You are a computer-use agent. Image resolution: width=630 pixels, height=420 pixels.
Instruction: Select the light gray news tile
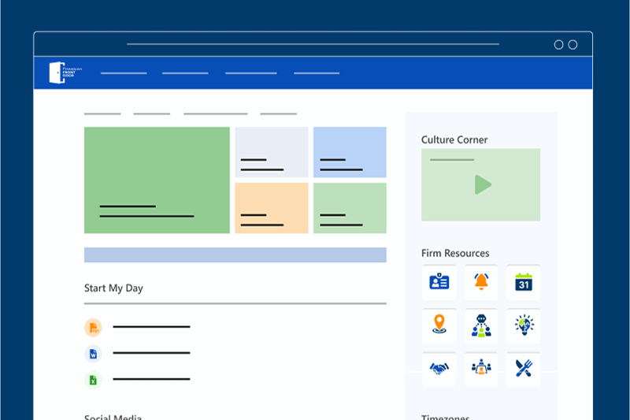pos(272,152)
